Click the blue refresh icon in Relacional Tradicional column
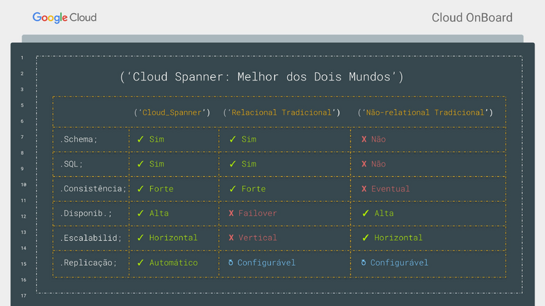 [x=231, y=263]
